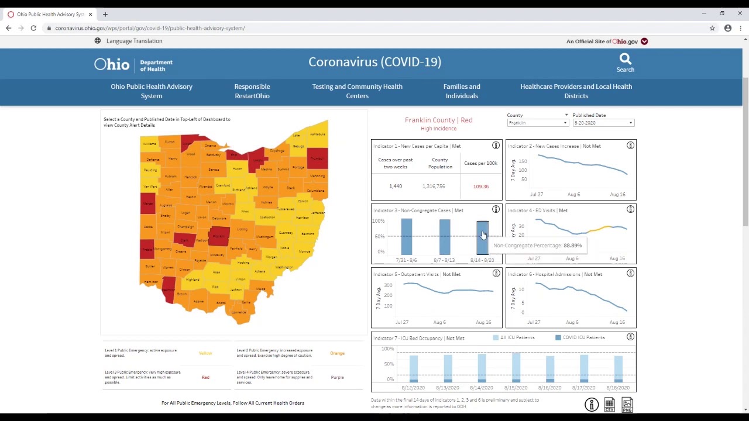Click the 8/12/2020 ICU occupancy bar
Viewport: 749px width, 421px height.
pyautogui.click(x=414, y=368)
